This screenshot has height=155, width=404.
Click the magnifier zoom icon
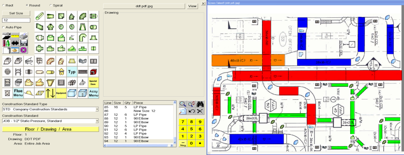183,104
